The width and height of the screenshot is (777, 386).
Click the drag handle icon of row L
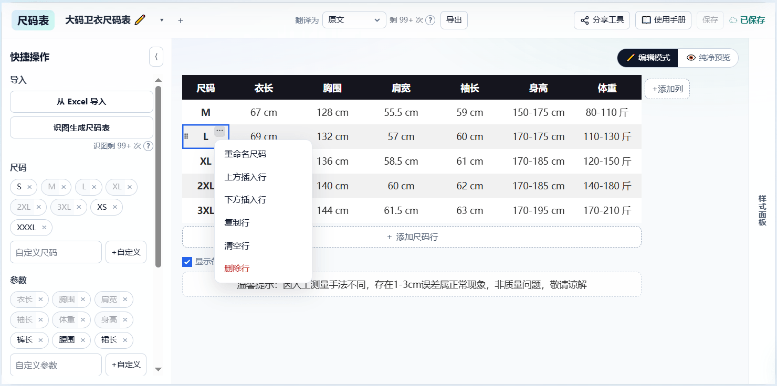(x=186, y=136)
